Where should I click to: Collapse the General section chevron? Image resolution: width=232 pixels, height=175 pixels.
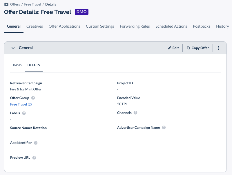tap(13, 48)
